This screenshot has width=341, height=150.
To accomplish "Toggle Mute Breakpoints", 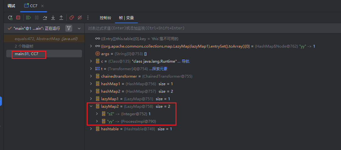I will pyautogui.click(x=80, y=18).
